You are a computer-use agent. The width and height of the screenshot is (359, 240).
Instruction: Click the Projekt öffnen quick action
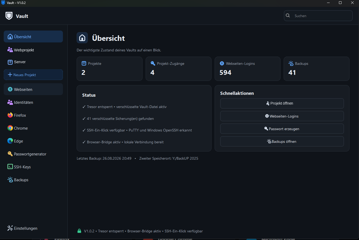pos(282,103)
